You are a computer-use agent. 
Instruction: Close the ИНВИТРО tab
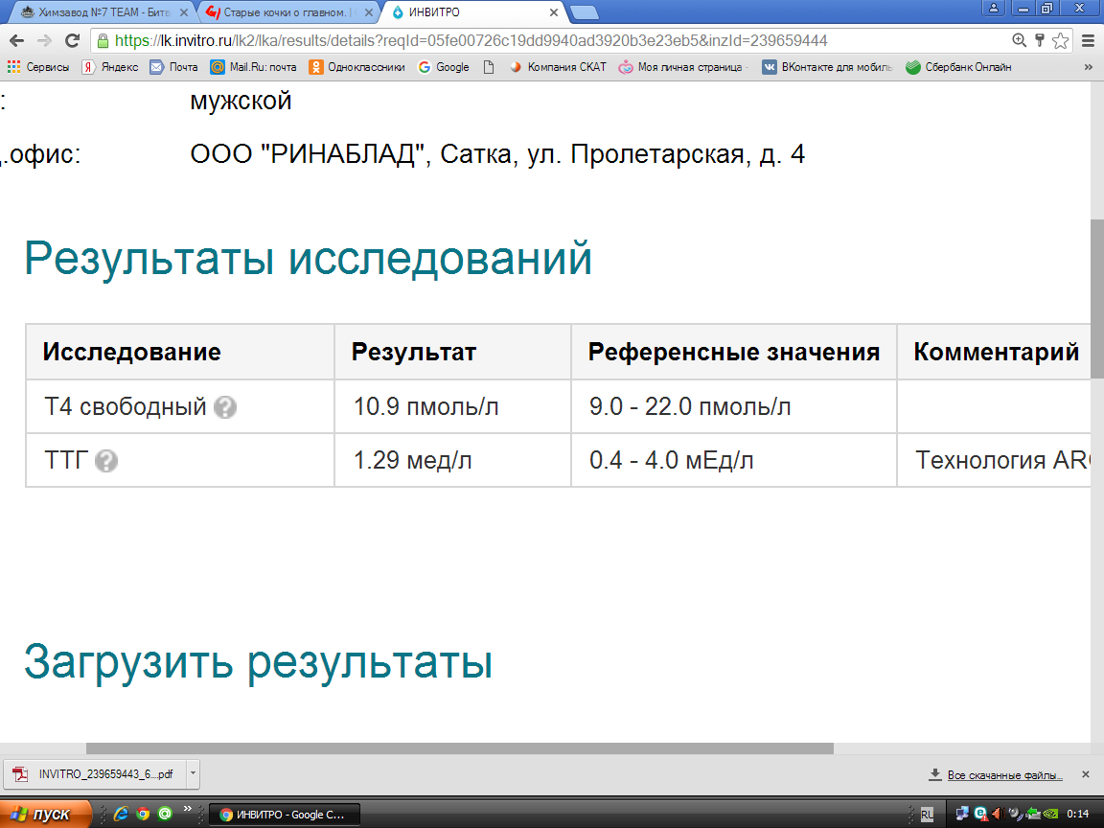point(553,12)
